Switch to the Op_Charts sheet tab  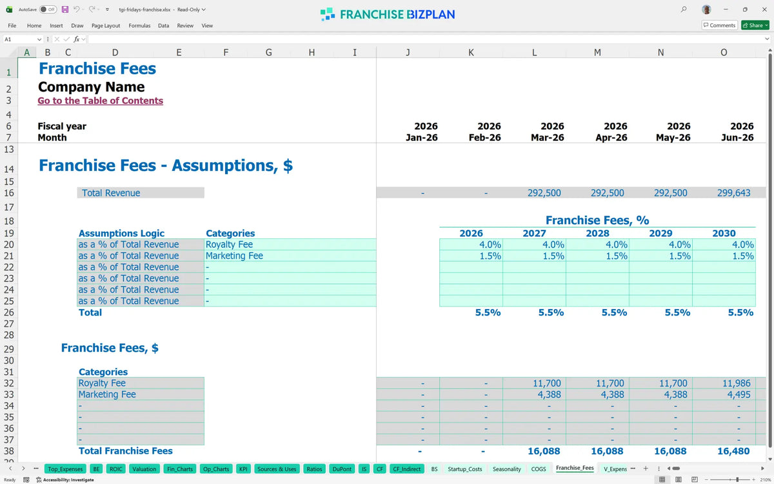[216, 469]
